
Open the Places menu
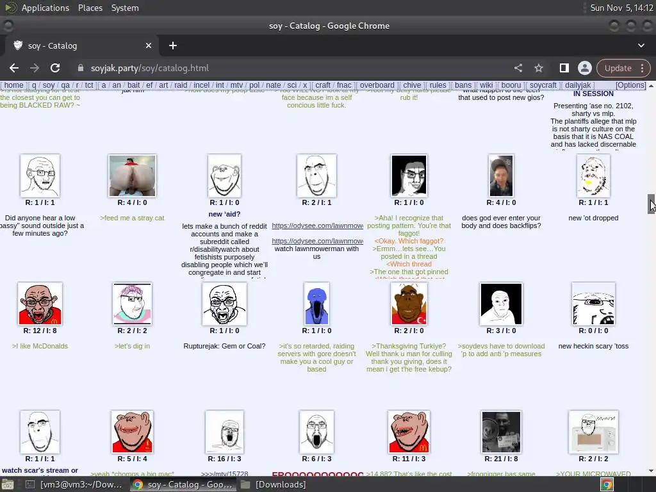pos(90,8)
